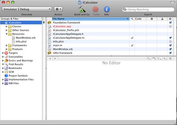This screenshot has width=177, height=125.
Task: Click the iCalculator.app file icon
Action: 49,26
